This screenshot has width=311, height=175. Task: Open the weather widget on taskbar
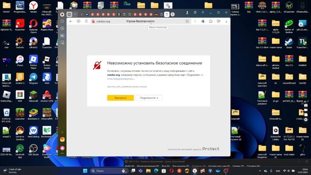12,171
